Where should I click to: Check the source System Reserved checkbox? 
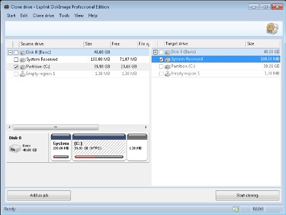pos(16,60)
